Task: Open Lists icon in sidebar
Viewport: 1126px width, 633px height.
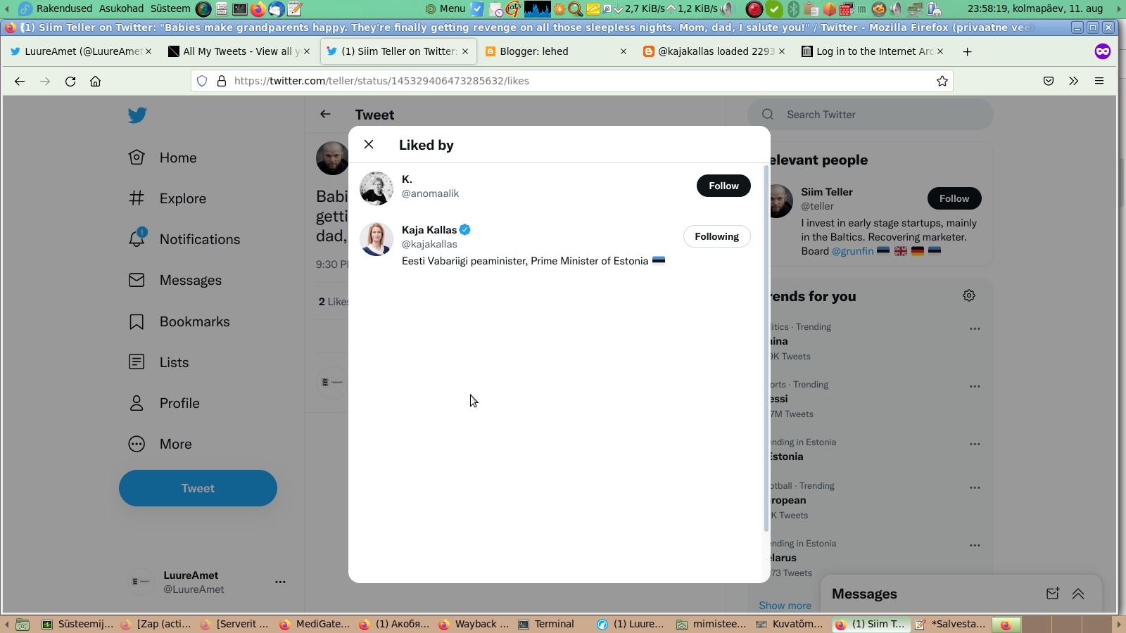Action: pyautogui.click(x=137, y=362)
